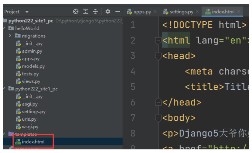Collapse the head tag fold on line 3
Screen dimensions: 252x153
(x=157, y=57)
